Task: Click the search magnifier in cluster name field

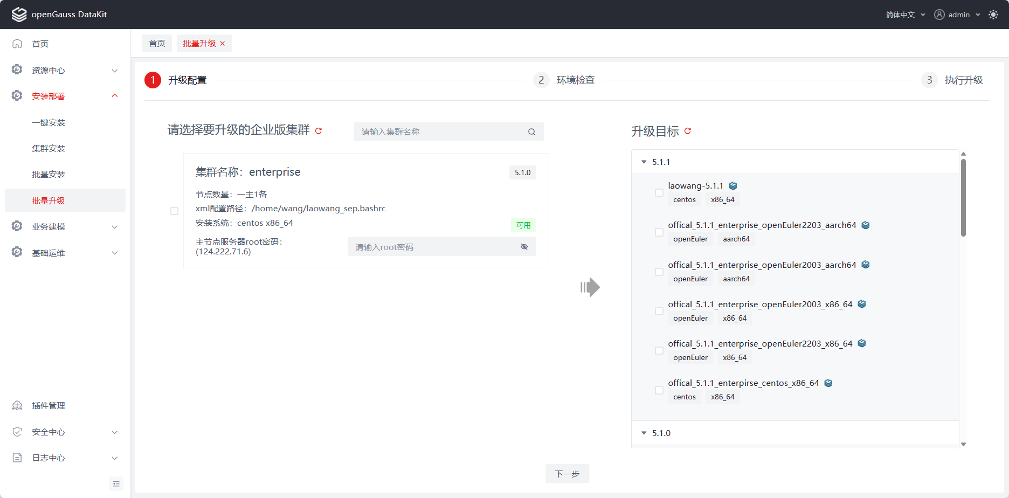Action: [x=531, y=132]
